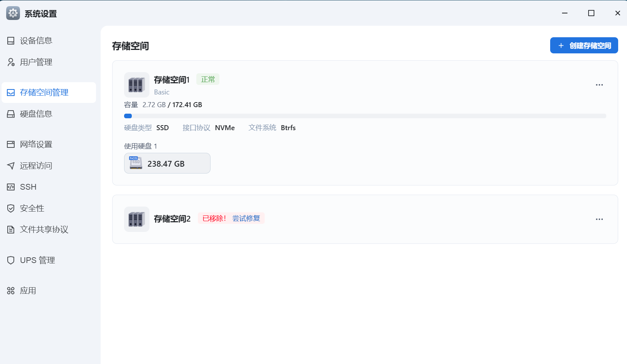Image resolution: width=627 pixels, height=364 pixels.
Task: Click the 文件共享协议 document icon
Action: point(11,230)
